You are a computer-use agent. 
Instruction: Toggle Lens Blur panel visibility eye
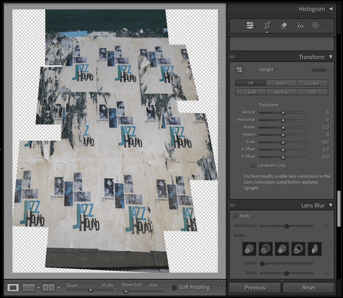click(x=232, y=205)
